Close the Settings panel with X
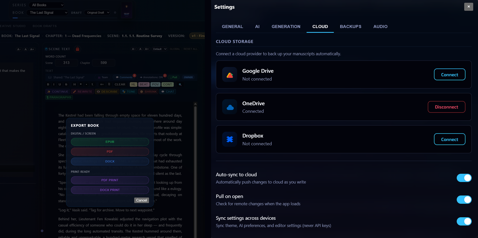The width and height of the screenshot is (478, 238). click(x=468, y=7)
